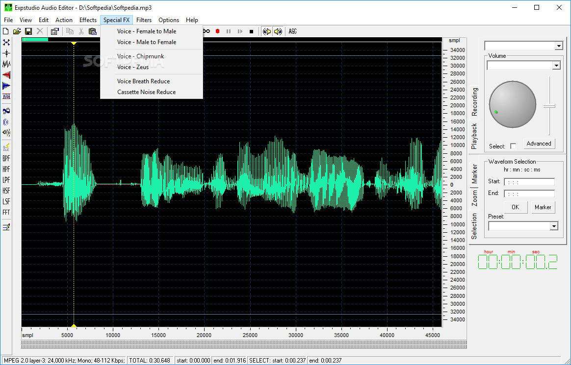Click the blue fade waveform icon

6,86
